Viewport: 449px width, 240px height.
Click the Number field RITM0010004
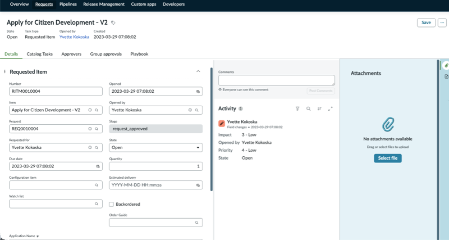coord(56,92)
